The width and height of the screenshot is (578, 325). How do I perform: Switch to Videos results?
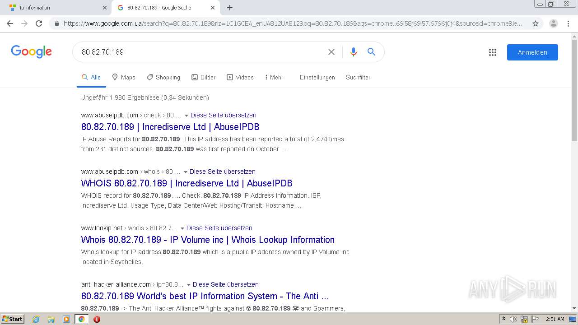240,78
